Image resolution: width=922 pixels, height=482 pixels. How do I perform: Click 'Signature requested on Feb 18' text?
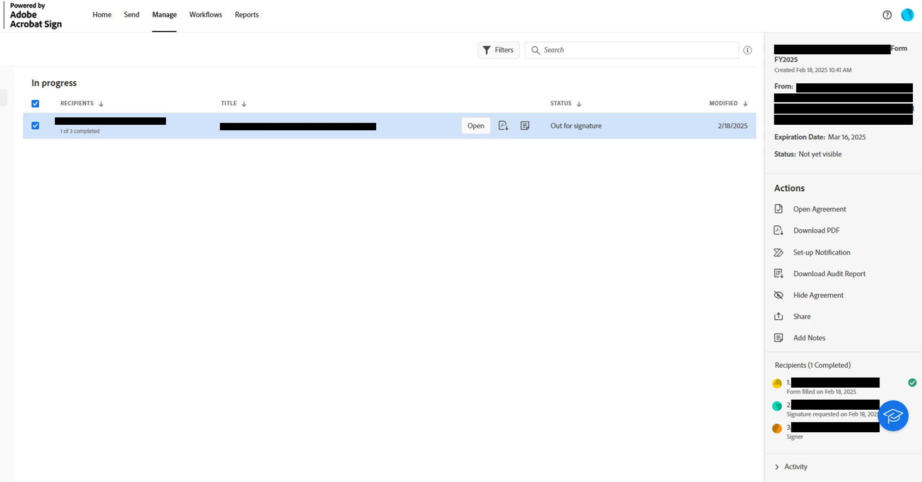pyautogui.click(x=832, y=414)
